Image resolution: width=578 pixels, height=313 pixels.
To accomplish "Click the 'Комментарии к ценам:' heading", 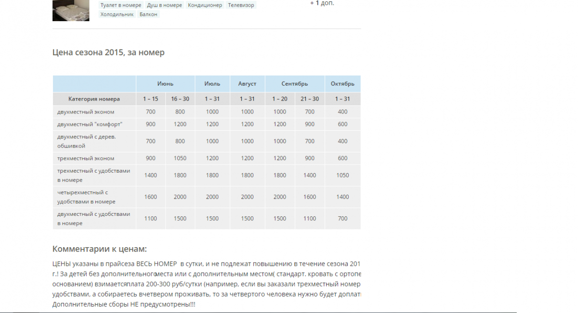I will [x=99, y=249].
